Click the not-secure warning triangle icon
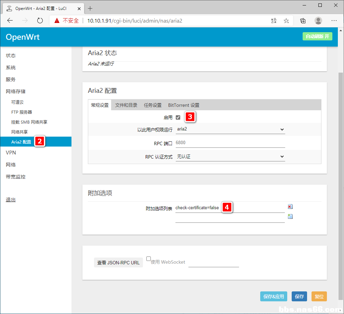The width and height of the screenshot is (344, 314). (57, 21)
